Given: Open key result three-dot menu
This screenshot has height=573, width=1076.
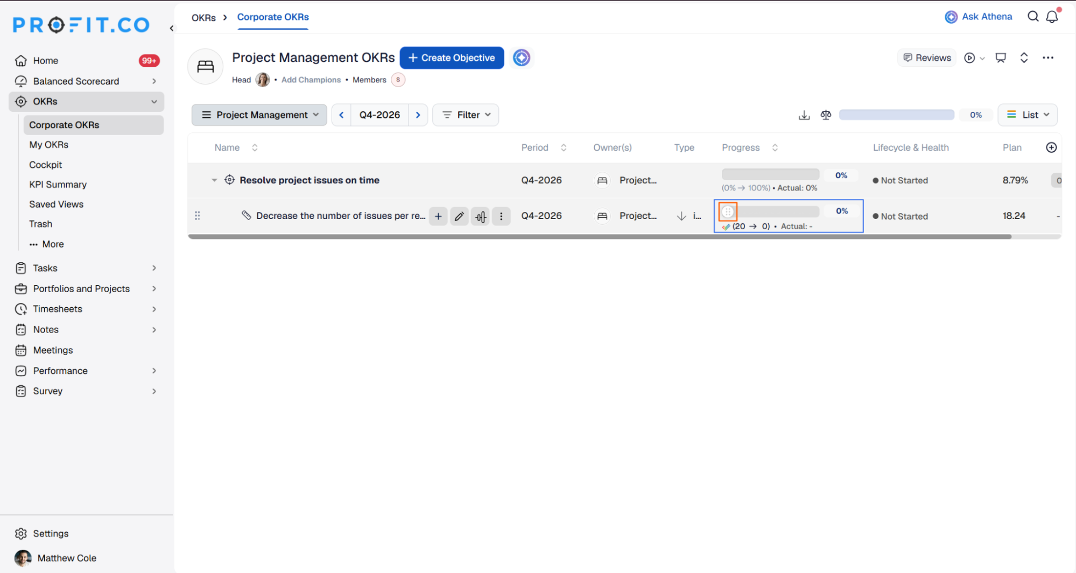Looking at the screenshot, I should coord(501,216).
